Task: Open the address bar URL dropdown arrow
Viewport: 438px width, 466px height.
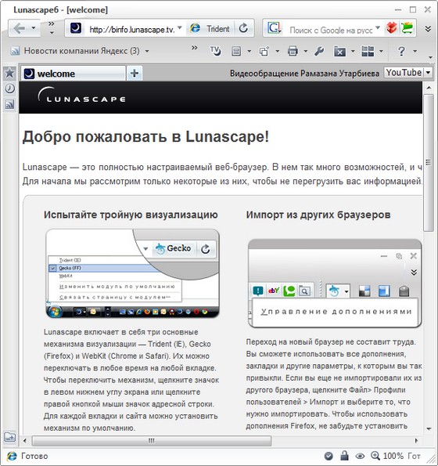Action: 180,28
